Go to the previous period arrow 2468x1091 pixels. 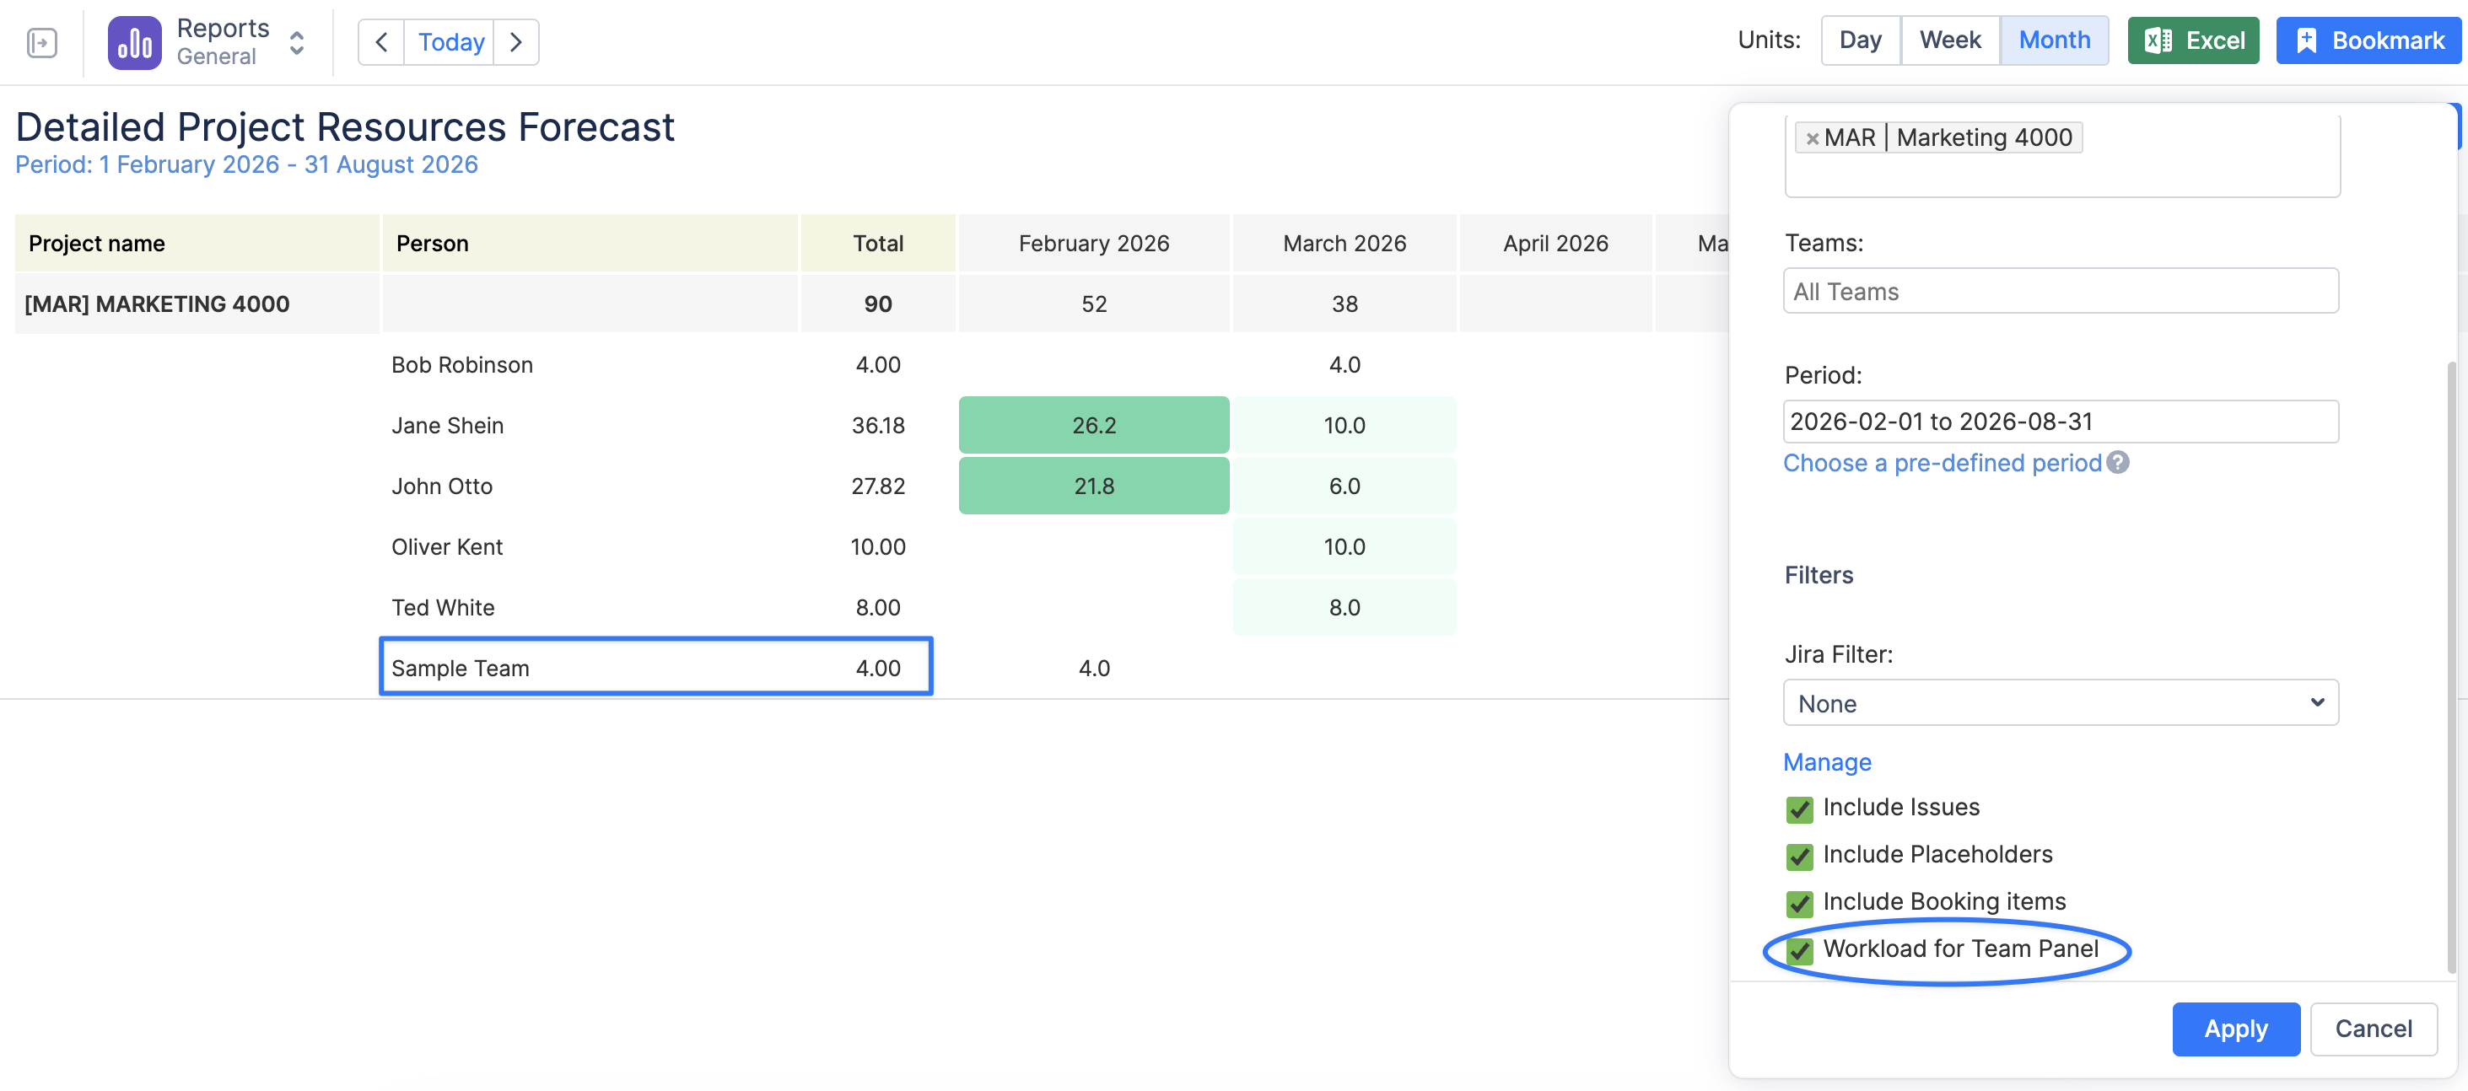[381, 42]
